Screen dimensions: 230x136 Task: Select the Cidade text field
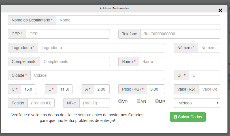tap(97, 75)
